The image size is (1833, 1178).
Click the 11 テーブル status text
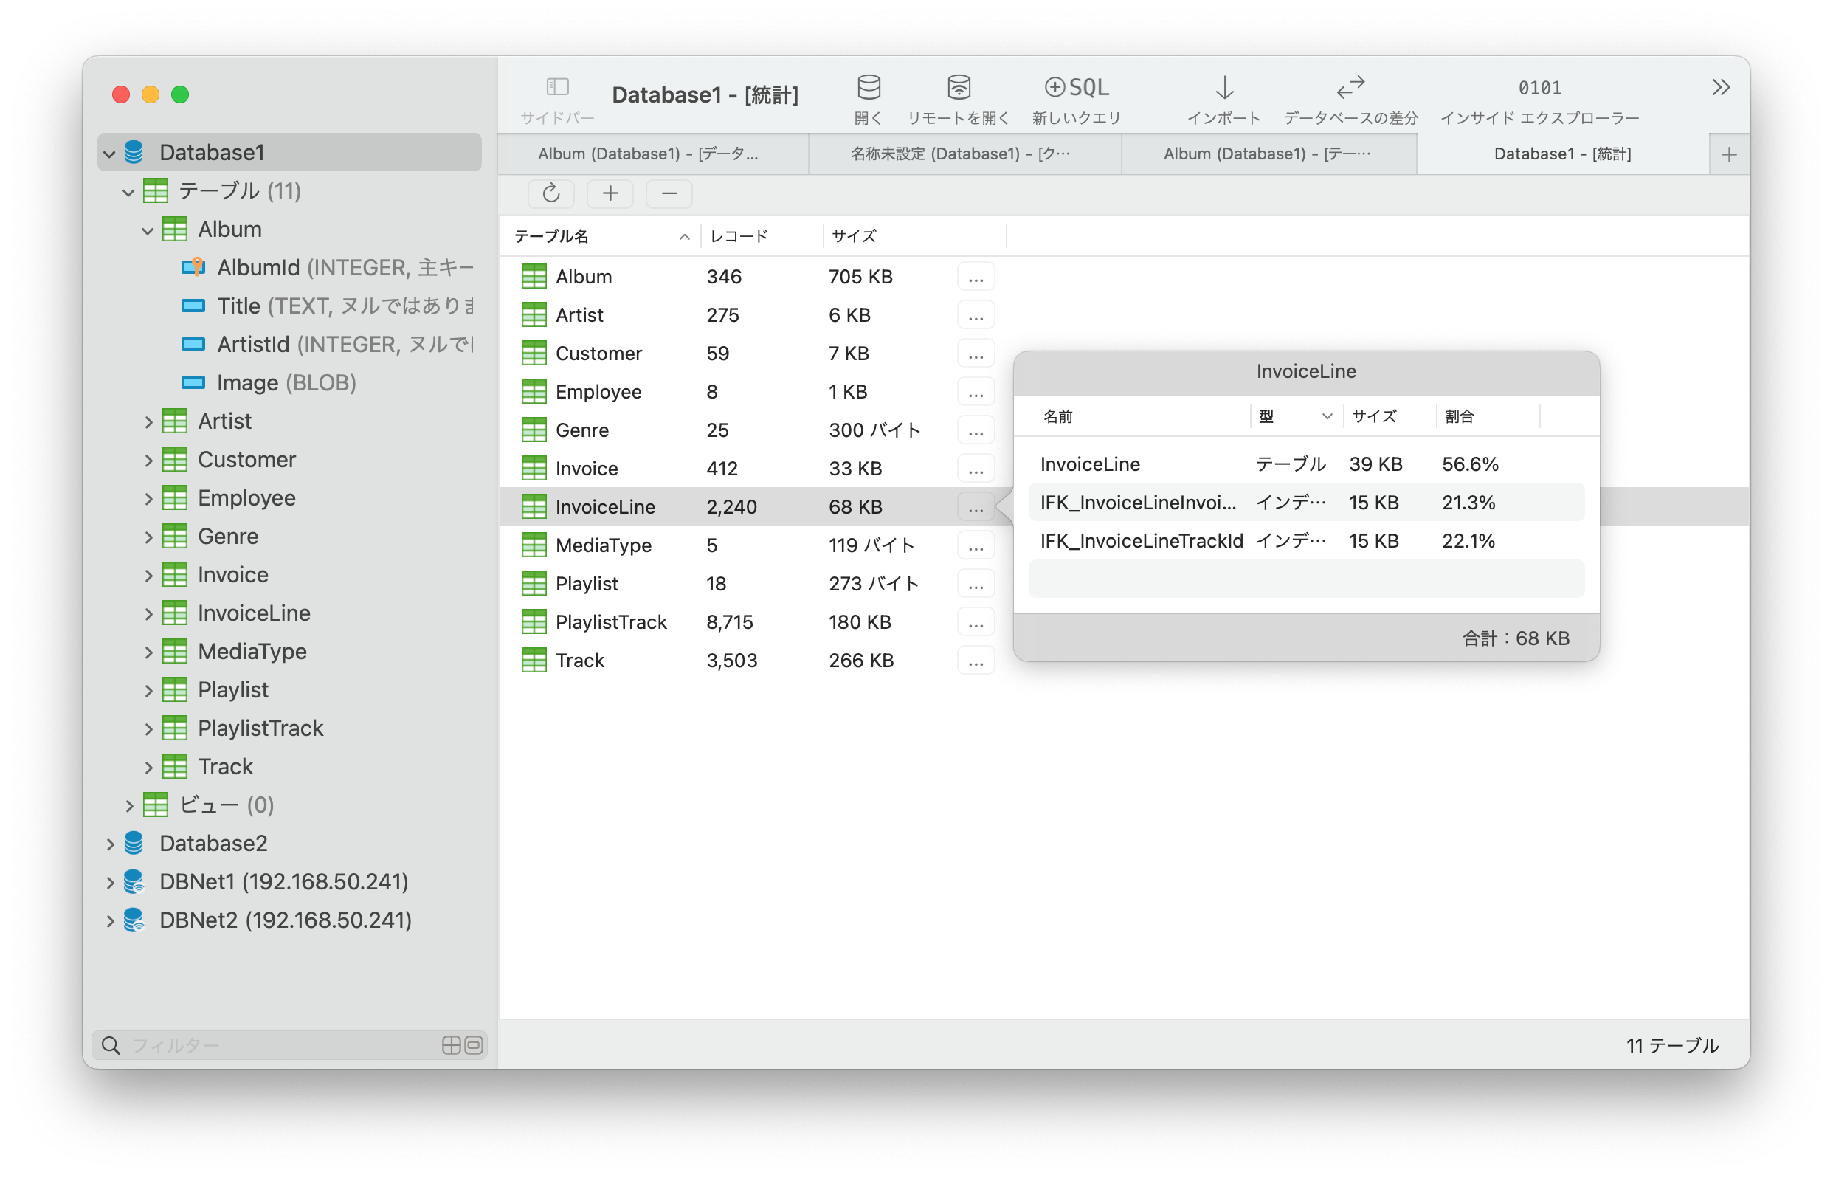click(x=1671, y=1045)
